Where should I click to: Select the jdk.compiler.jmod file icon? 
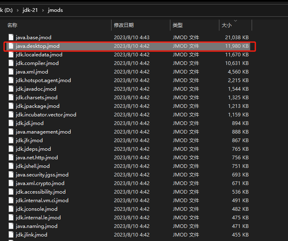coord(11,63)
